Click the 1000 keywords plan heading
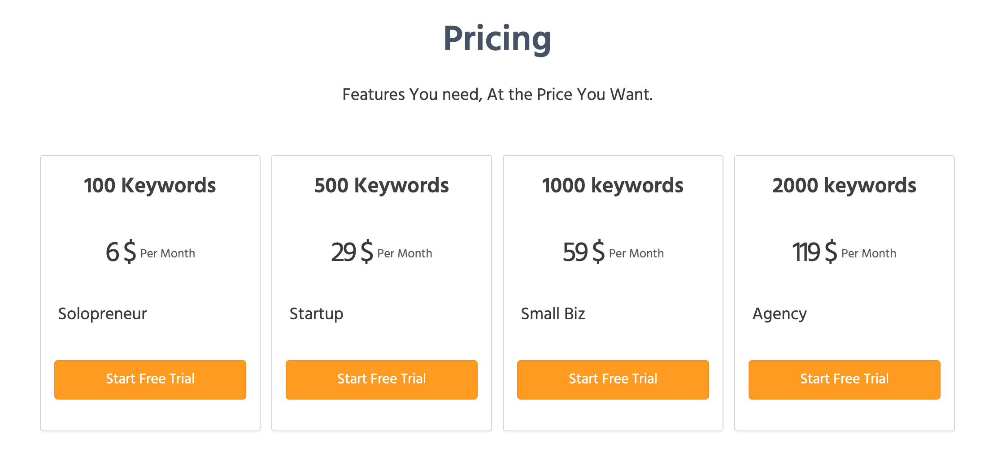993x461 pixels. 613,185
